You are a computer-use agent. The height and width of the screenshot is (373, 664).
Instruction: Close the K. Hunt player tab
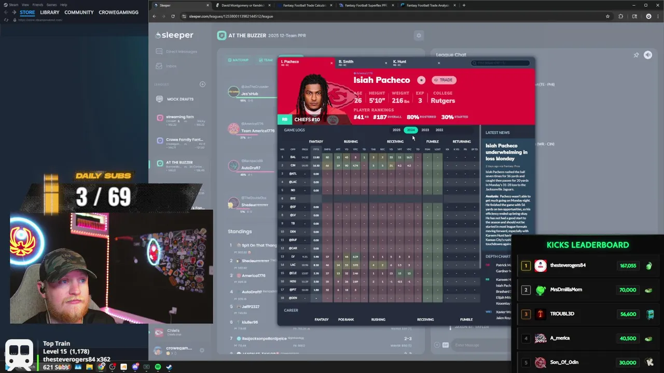(439, 63)
